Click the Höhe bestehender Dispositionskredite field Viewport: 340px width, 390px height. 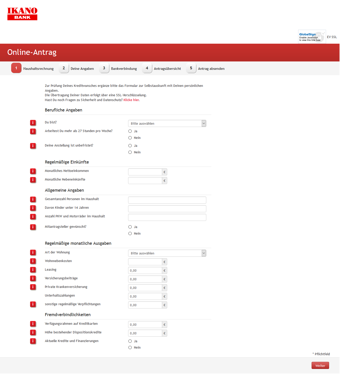tap(145, 333)
